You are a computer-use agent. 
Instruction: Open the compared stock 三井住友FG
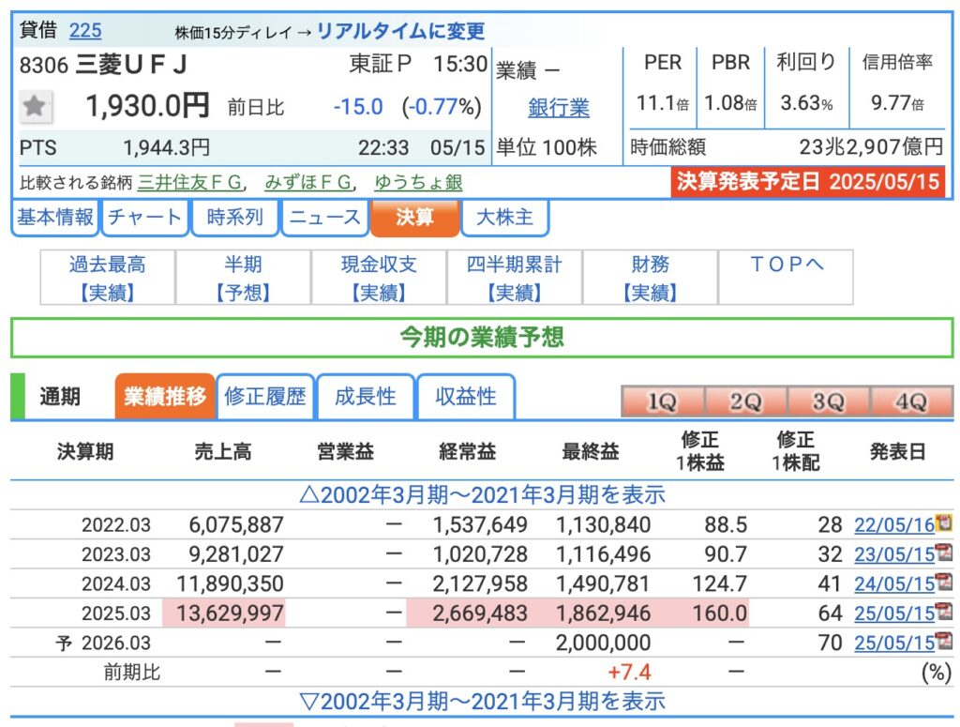(x=190, y=182)
